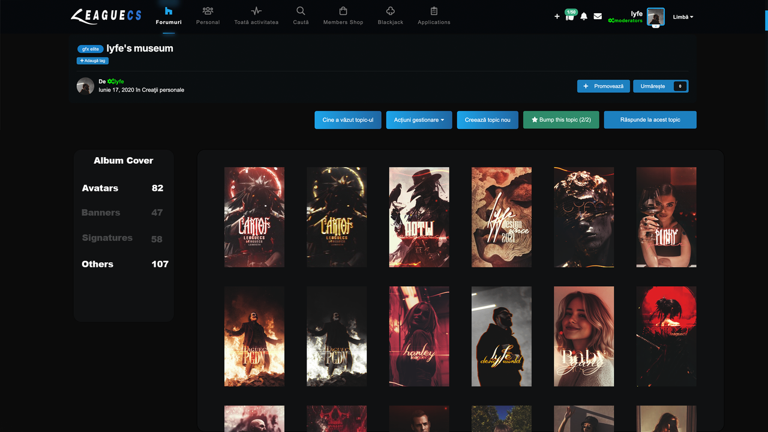Open the Blackjack club icon
The image size is (768, 432).
click(x=391, y=11)
